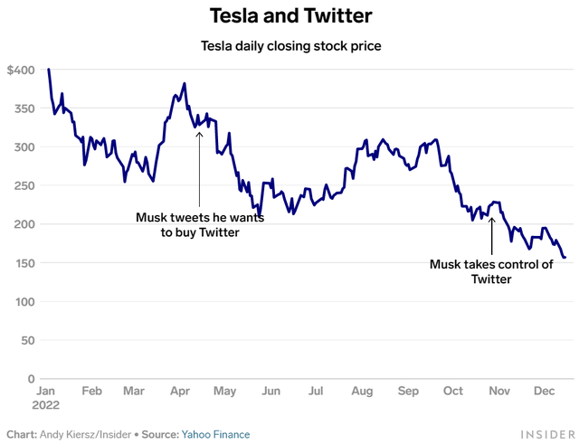This screenshot has width=579, height=444.
Task: Click the starting point of the price line
Action: [x=49, y=70]
